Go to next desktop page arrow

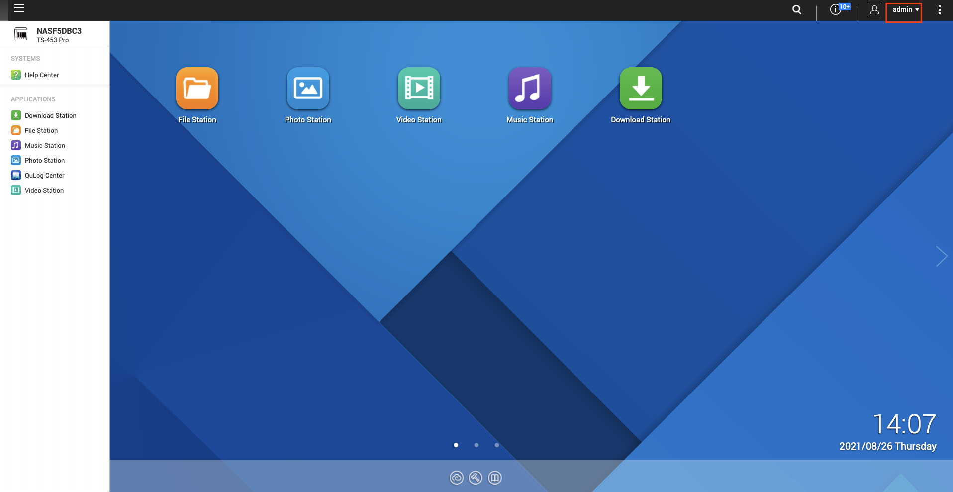click(x=941, y=256)
